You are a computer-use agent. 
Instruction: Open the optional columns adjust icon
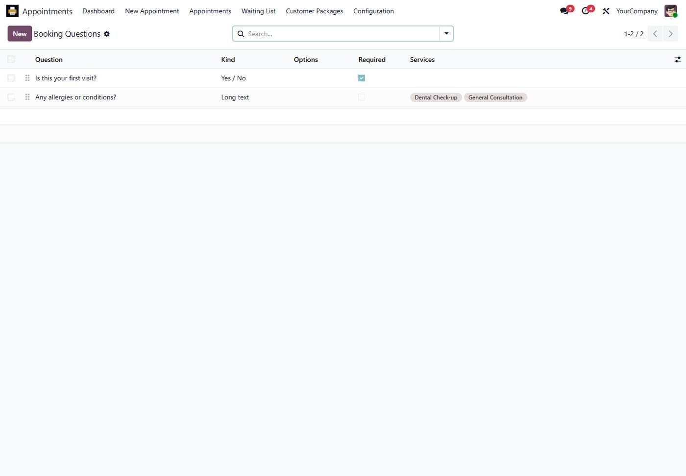click(678, 60)
